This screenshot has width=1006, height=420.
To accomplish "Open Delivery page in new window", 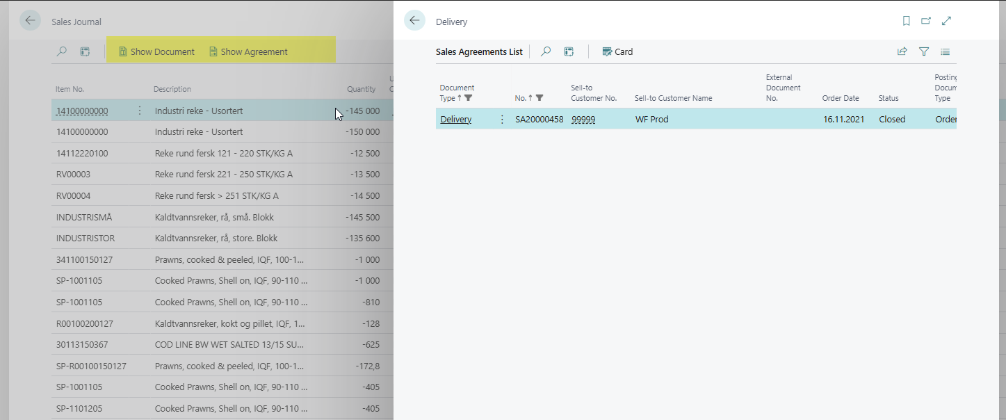I will 926,21.
